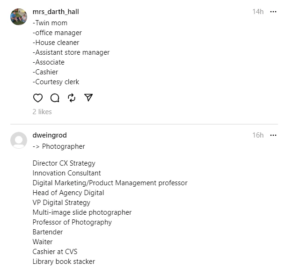This screenshot has height=269, width=285.
Task: Click the "-> Photographer" line in the dweingrod post
Action: [x=59, y=146]
